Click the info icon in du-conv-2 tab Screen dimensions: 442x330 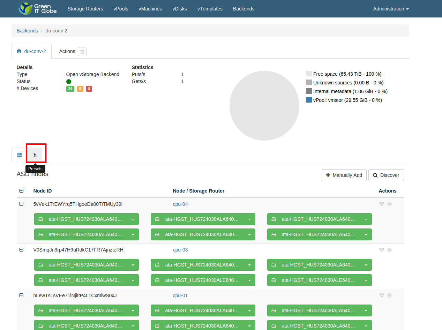click(x=19, y=51)
